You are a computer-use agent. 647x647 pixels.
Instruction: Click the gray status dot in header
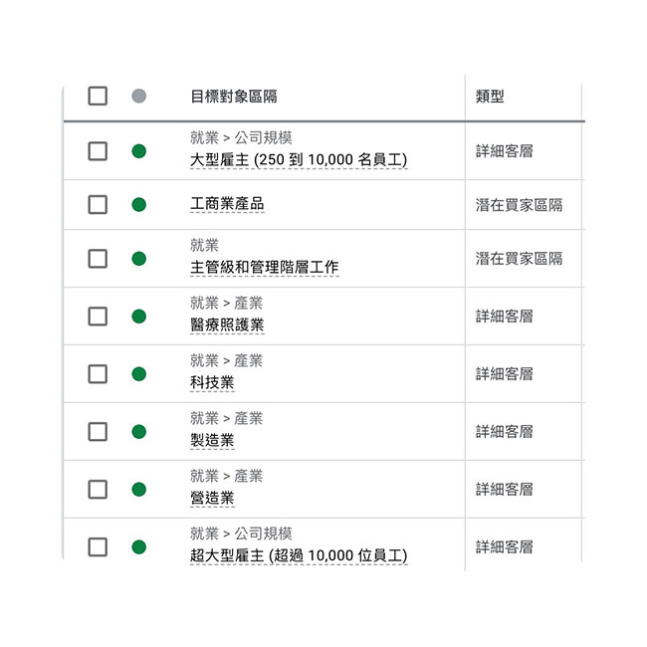click(138, 97)
